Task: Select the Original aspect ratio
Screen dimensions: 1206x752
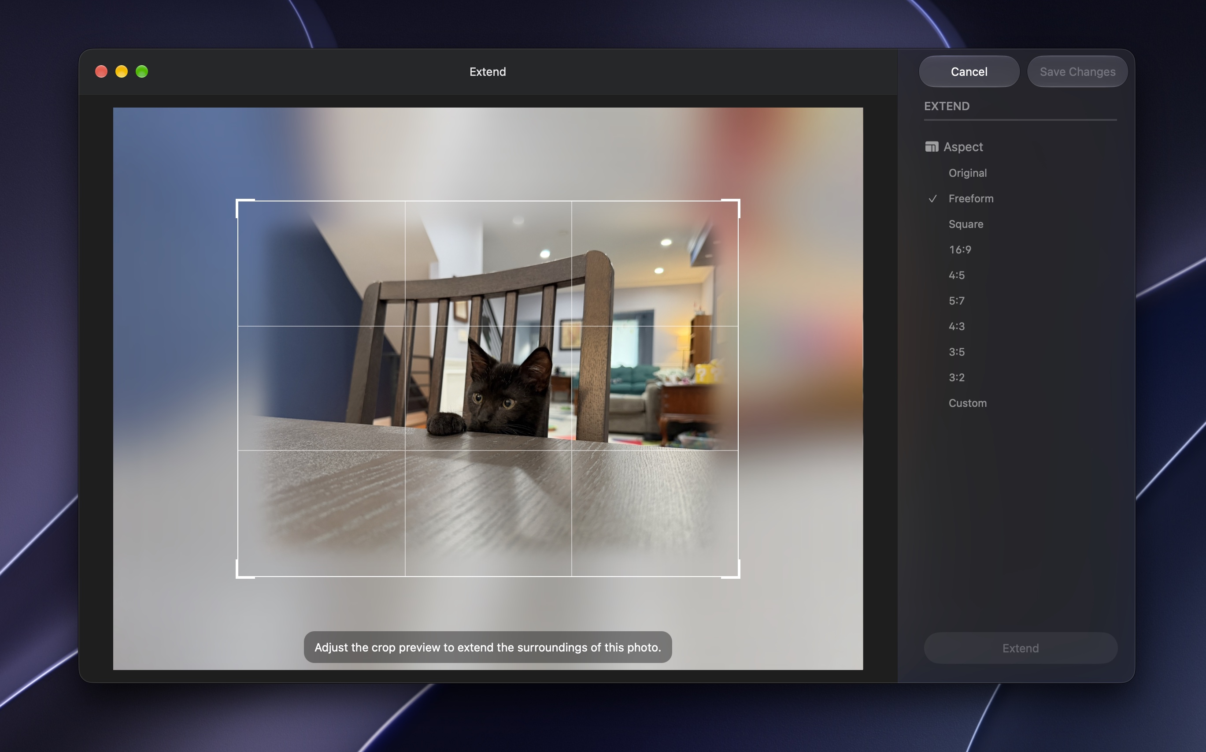Action: [967, 173]
